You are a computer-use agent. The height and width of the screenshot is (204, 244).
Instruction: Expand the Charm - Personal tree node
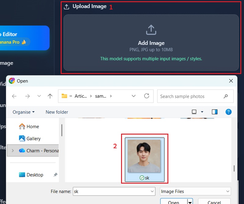click(13, 150)
